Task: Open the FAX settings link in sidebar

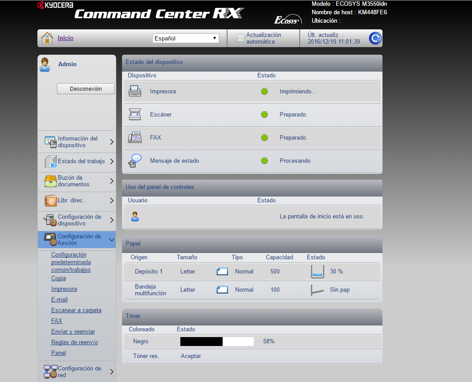Action: (x=57, y=321)
